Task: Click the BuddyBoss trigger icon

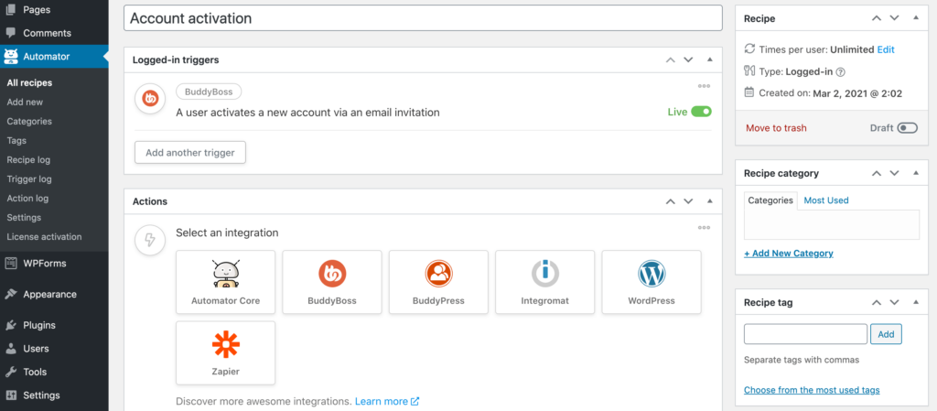Action: tap(150, 99)
